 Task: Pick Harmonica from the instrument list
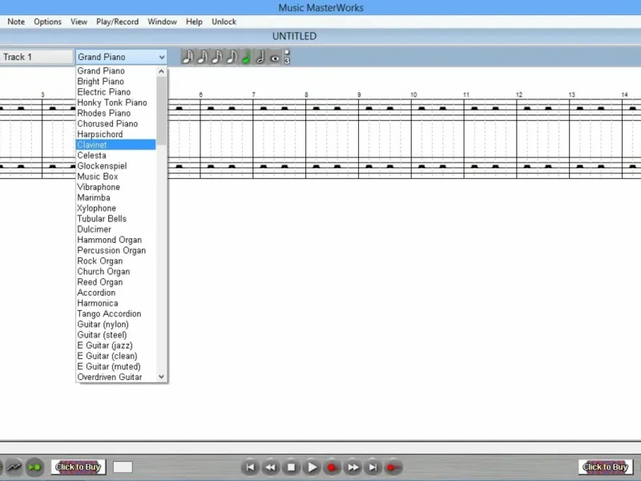click(115, 303)
